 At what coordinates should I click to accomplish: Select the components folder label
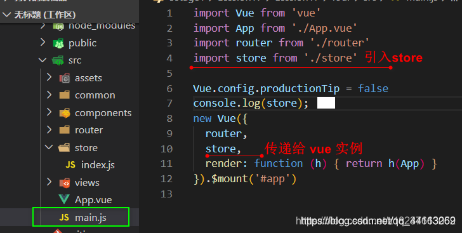coord(103,113)
